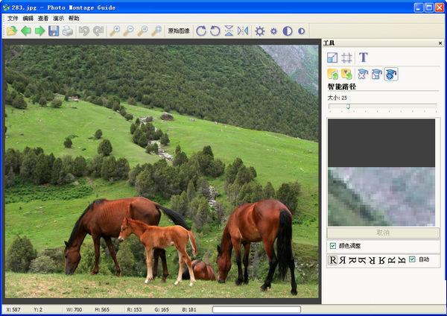Increase contrast with large half-circle icon
The height and width of the screenshot is (316, 447).
[288, 31]
